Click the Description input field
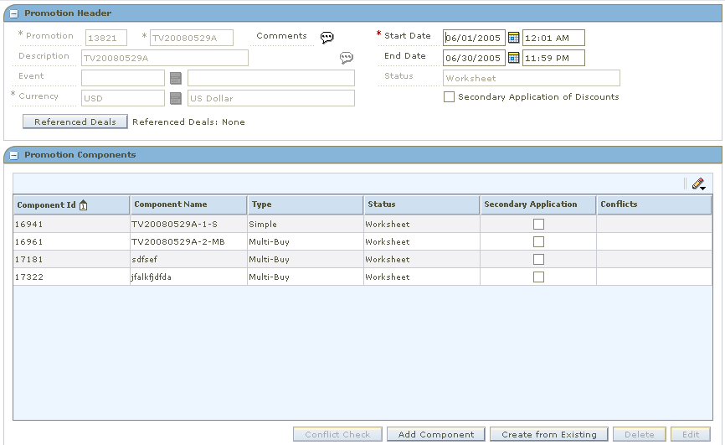Image resolution: width=725 pixels, height=445 pixels. (x=165, y=58)
